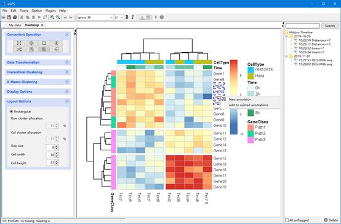
Task: Close the Heatmap tab
Action: click(x=42, y=25)
